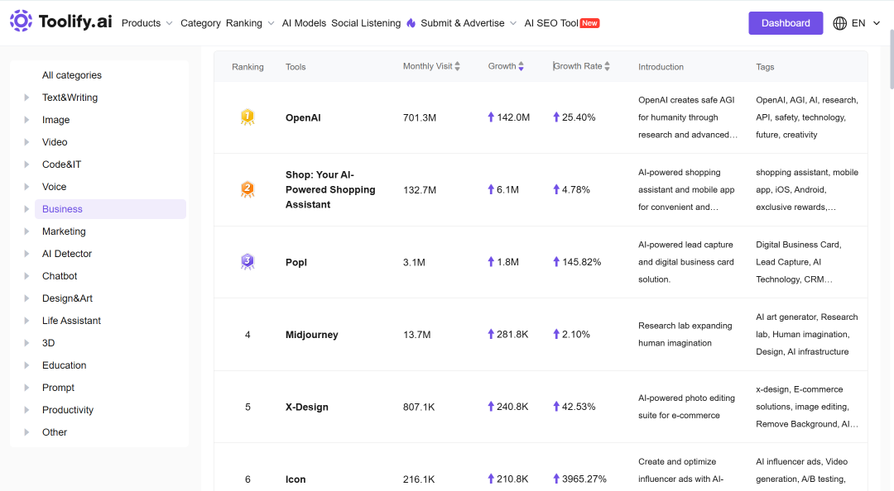Open the Submit & Advertise dropdown
This screenshot has width=894, height=491.
tap(469, 23)
